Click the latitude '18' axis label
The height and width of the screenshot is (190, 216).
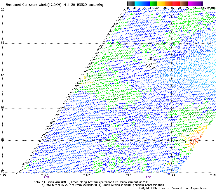click(x=2, y=43)
